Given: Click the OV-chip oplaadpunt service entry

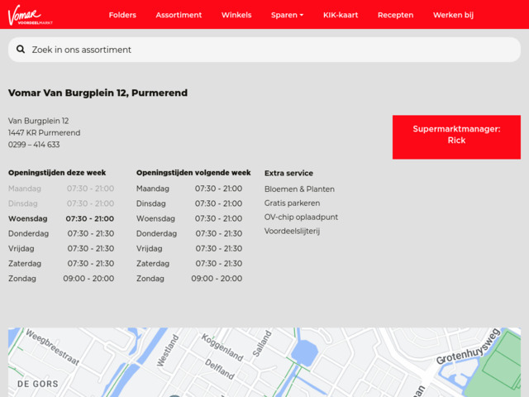Looking at the screenshot, I should (x=301, y=217).
